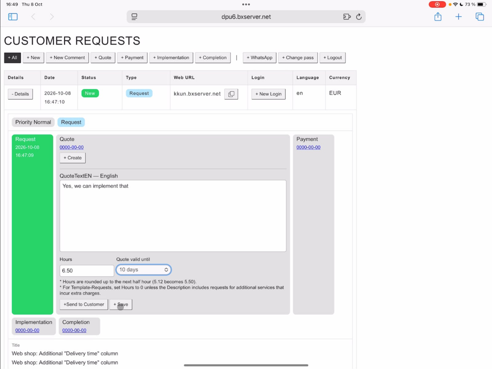Tap the red screen recording indicator
This screenshot has height=369, width=492.
437,5
